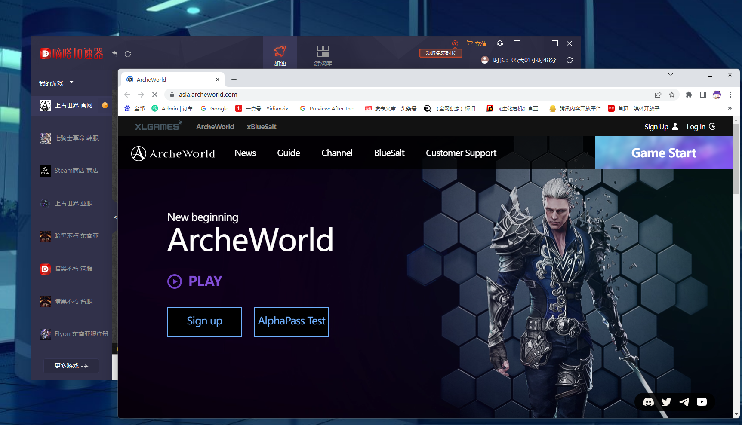742x425 pixels.
Task: Open Chrome three-dot menu
Action: (730, 95)
